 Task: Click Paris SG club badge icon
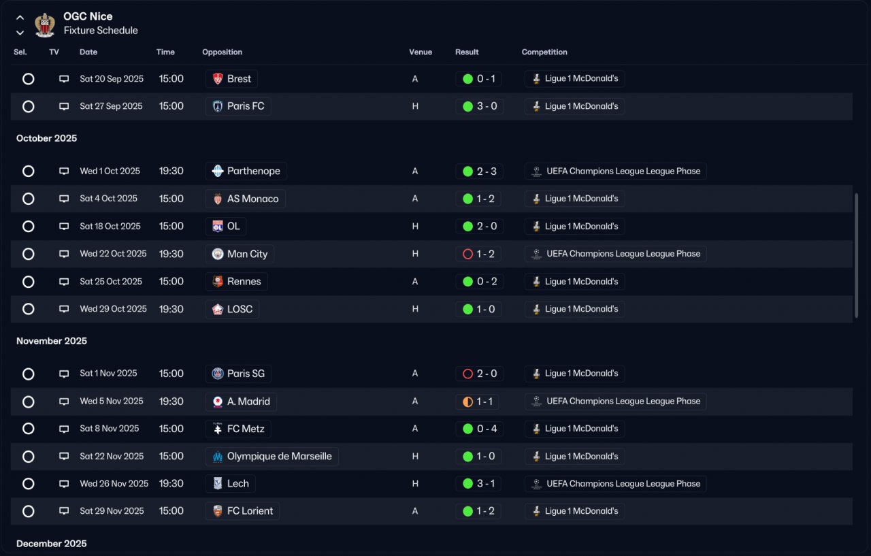(x=218, y=374)
